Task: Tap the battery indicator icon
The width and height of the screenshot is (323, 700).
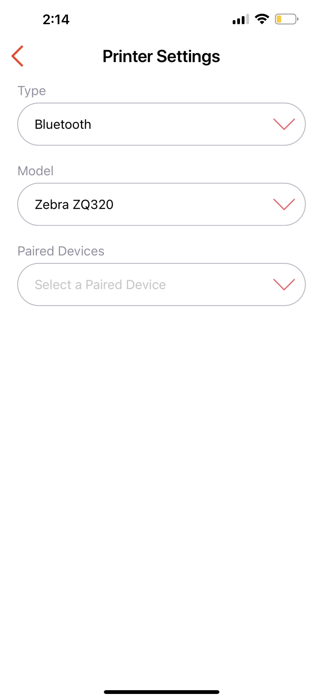Action: coord(287,19)
